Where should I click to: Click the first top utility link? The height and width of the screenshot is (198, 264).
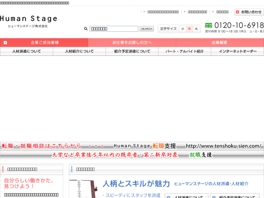pyautogui.click(x=163, y=12)
